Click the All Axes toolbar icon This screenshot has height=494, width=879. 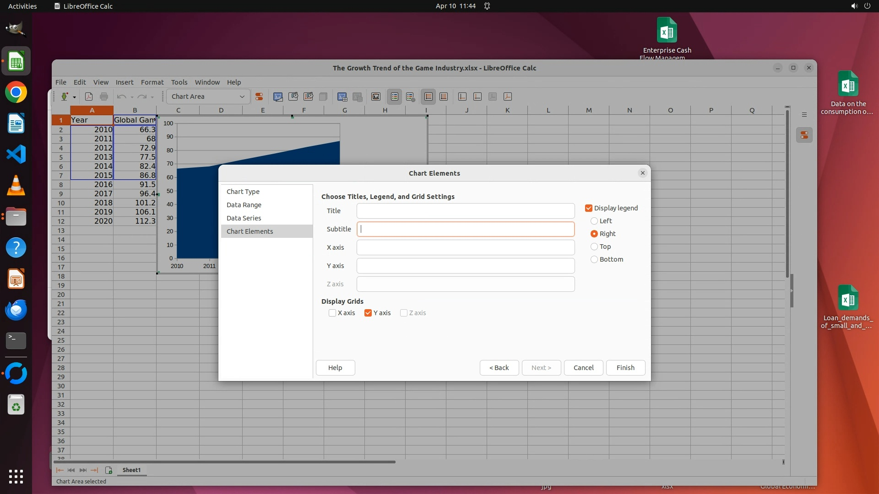pyautogui.click(x=508, y=97)
